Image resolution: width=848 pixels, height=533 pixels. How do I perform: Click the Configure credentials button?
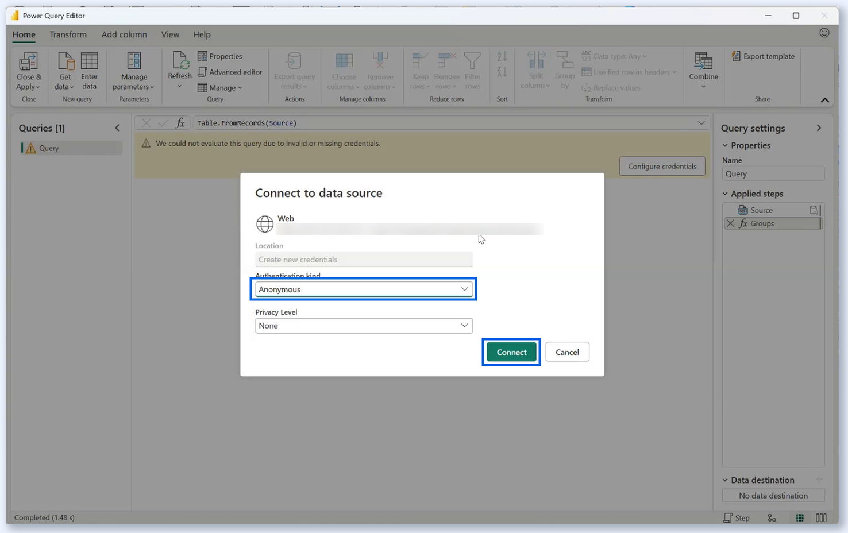[662, 166]
